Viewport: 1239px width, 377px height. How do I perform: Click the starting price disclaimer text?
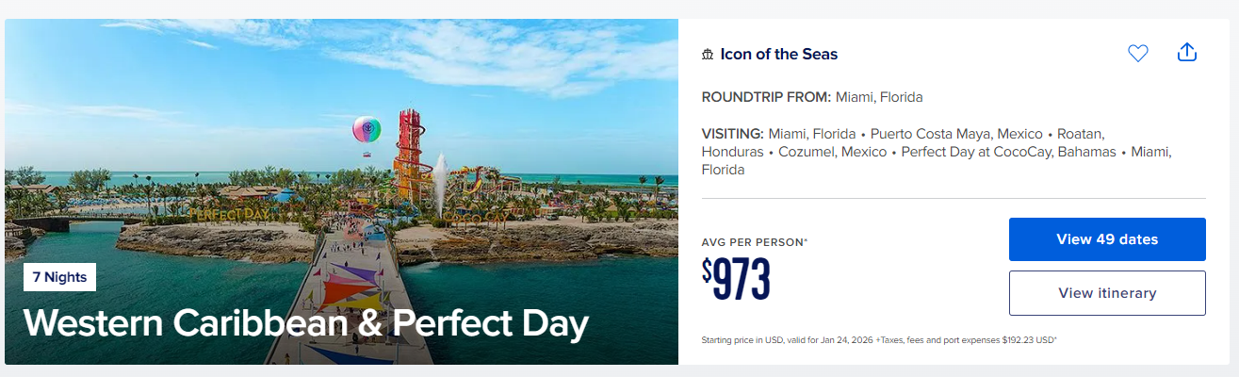click(879, 340)
